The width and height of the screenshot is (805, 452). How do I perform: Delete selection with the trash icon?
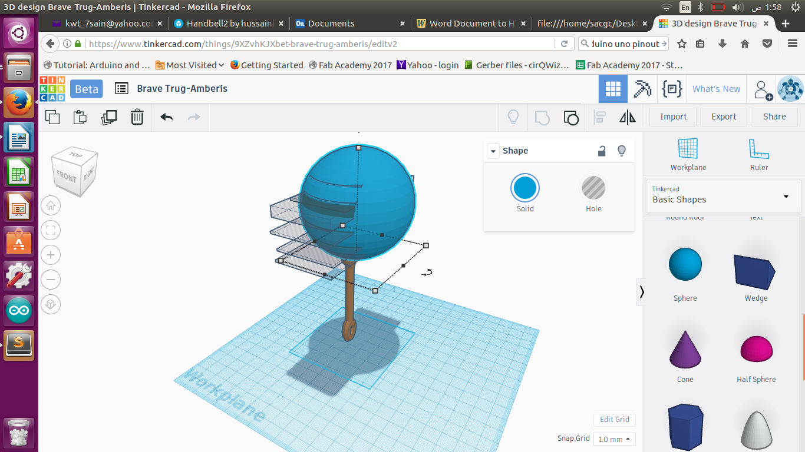(x=137, y=117)
